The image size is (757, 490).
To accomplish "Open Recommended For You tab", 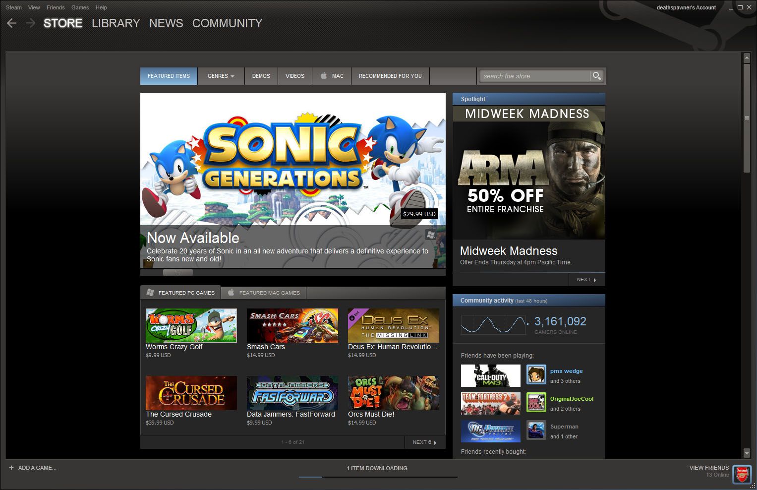I will 390,76.
